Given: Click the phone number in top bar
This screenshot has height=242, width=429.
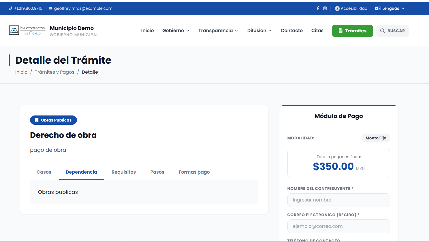Looking at the screenshot, I should (26, 8).
